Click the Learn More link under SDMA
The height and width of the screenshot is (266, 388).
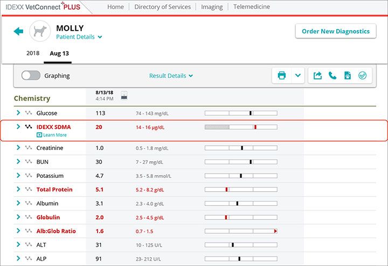pos(52,135)
